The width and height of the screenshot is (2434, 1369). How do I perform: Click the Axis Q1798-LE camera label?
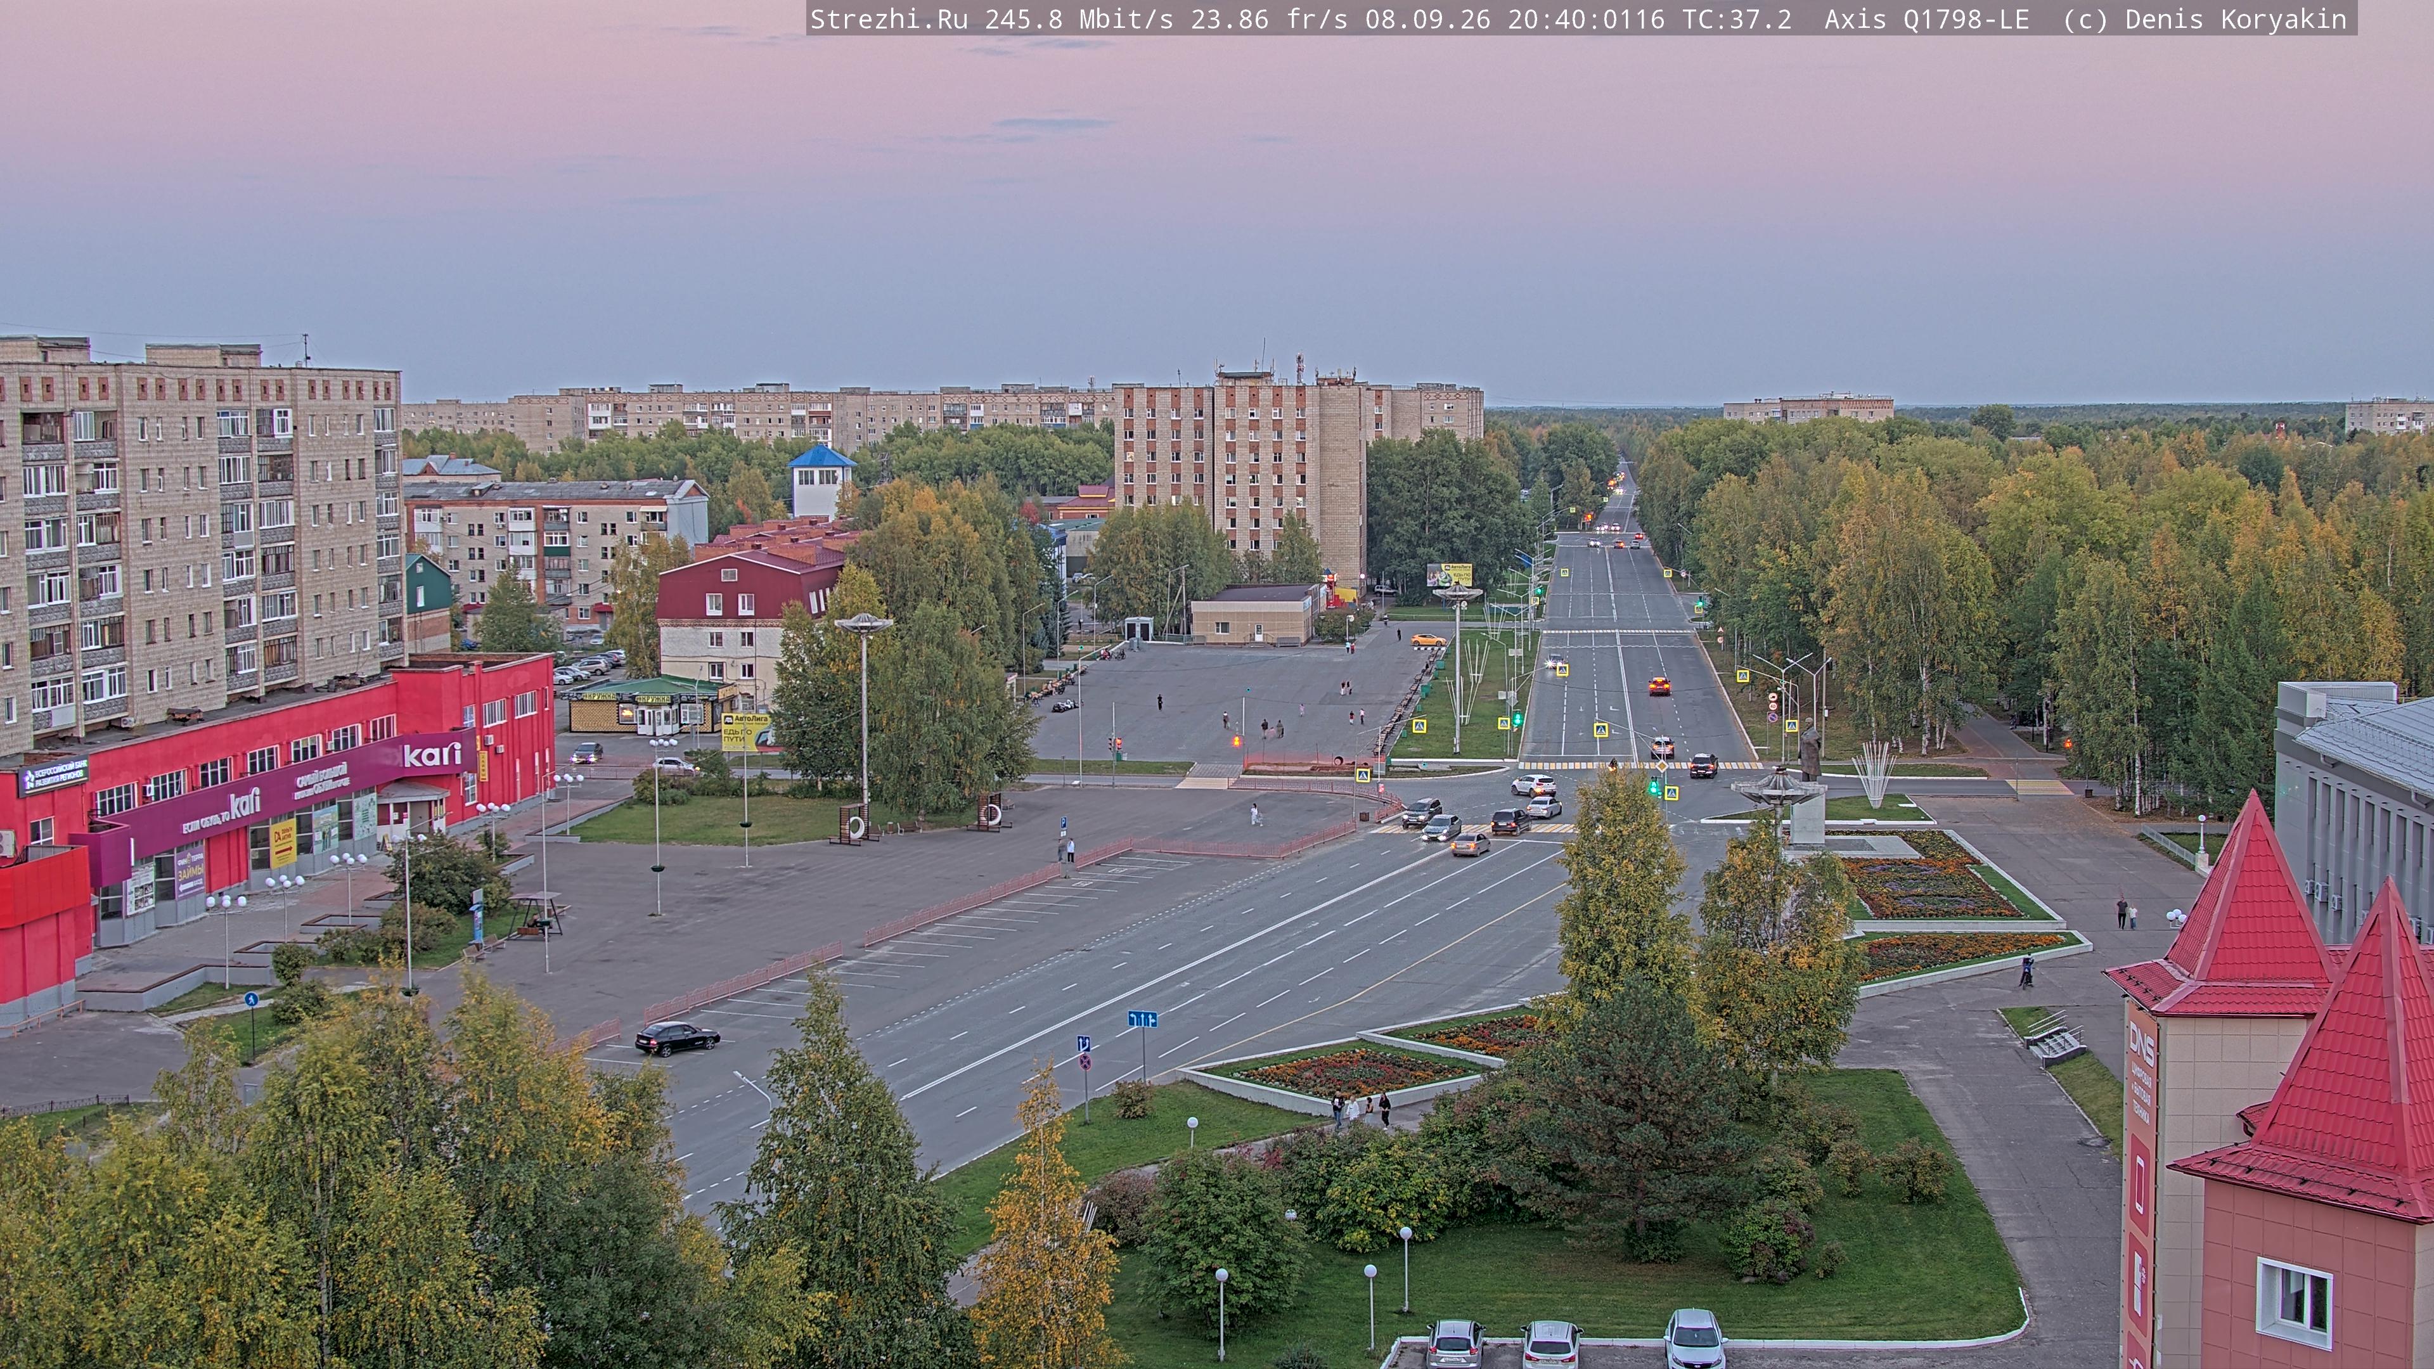click(x=1926, y=19)
